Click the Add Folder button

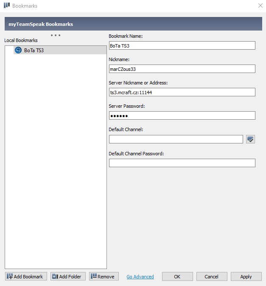click(x=68, y=277)
